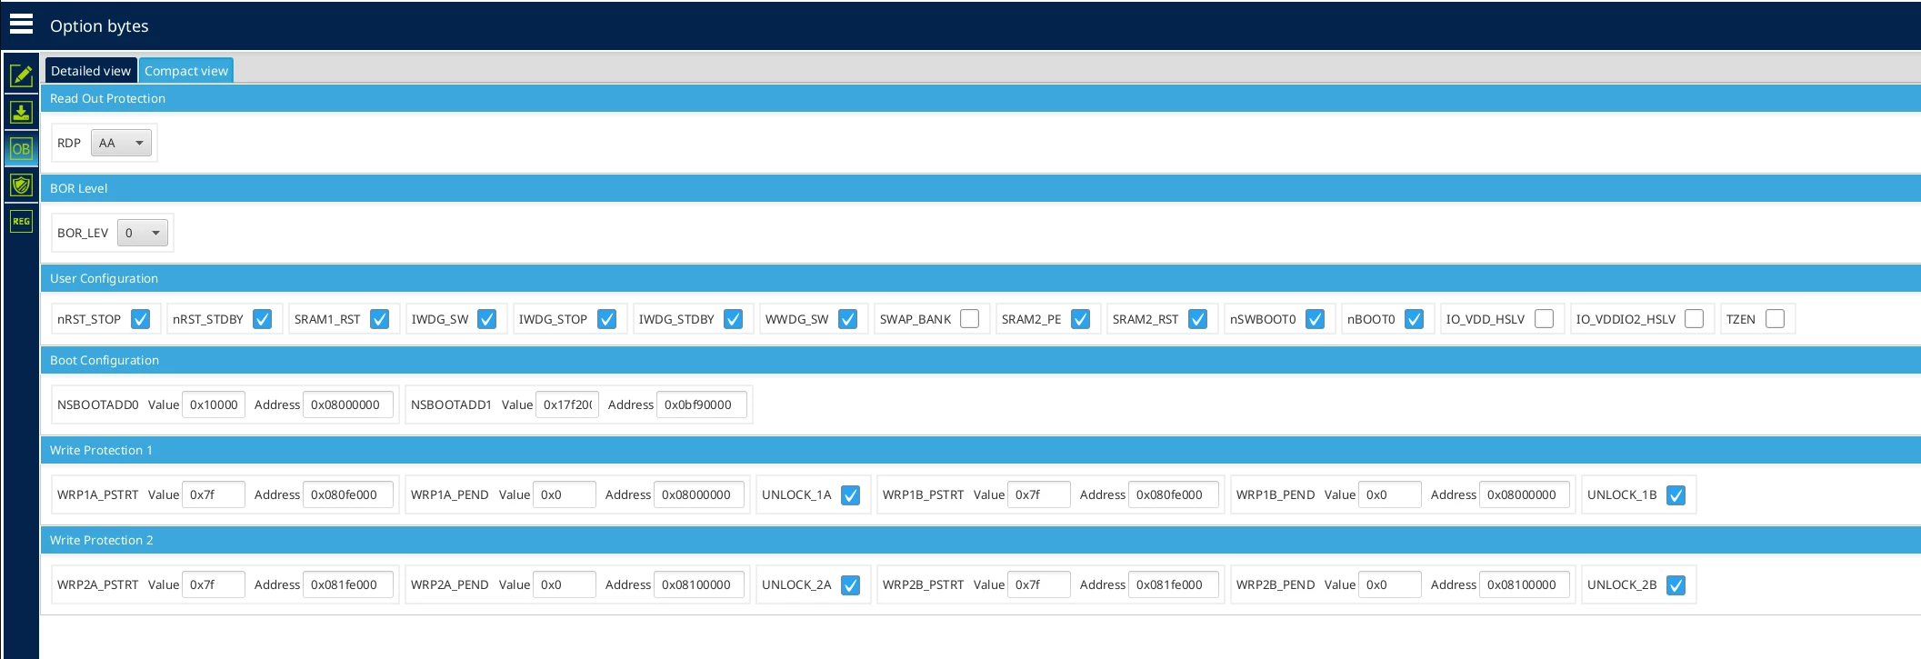Click WRP2B_PSTRT Address field

coord(1174,584)
